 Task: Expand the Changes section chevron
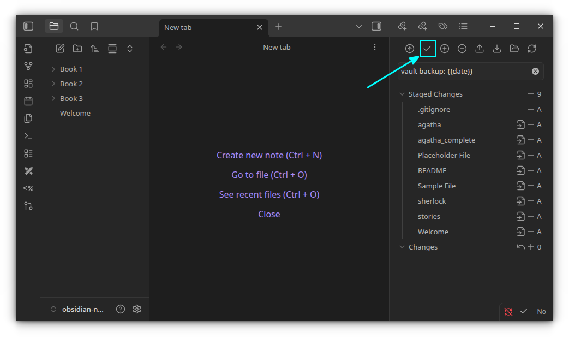(x=402, y=247)
